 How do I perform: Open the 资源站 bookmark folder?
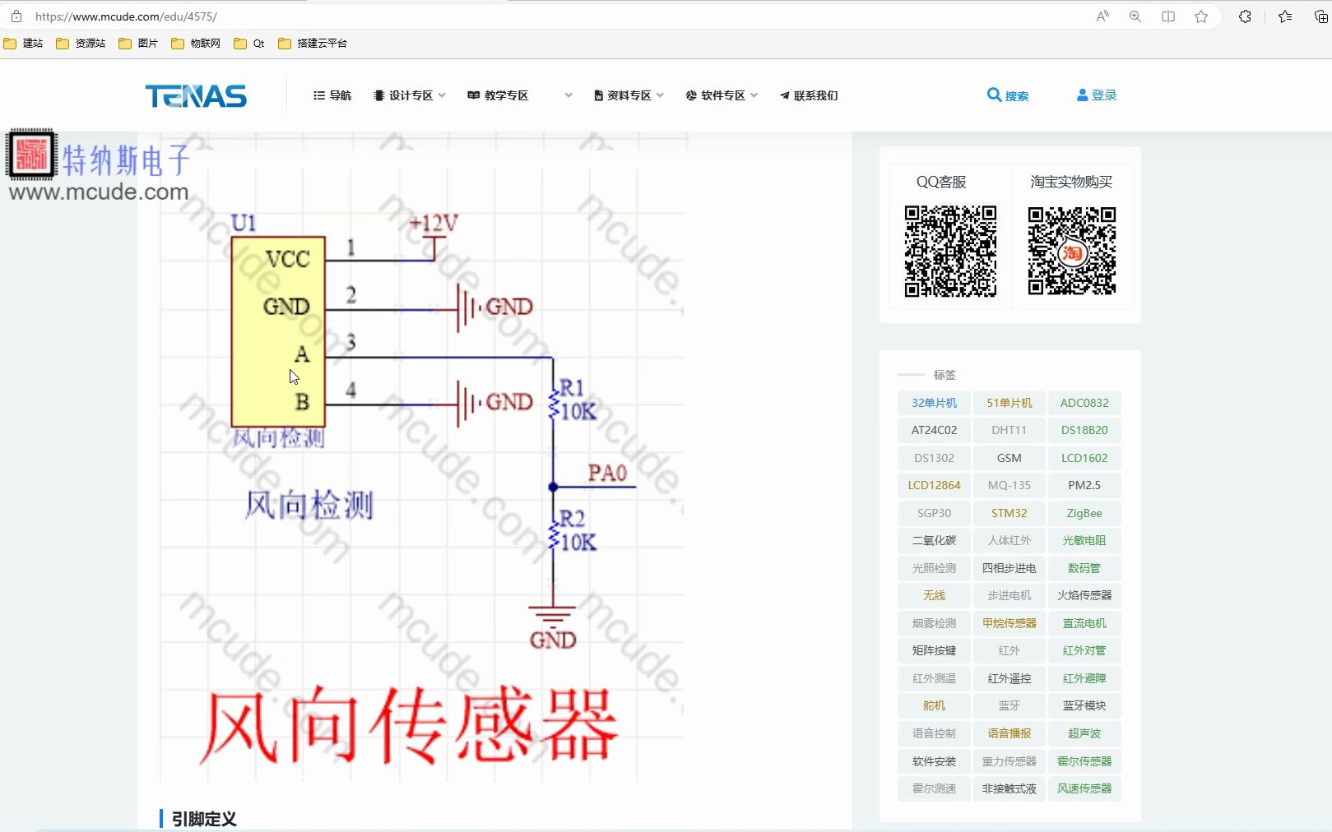click(81, 44)
